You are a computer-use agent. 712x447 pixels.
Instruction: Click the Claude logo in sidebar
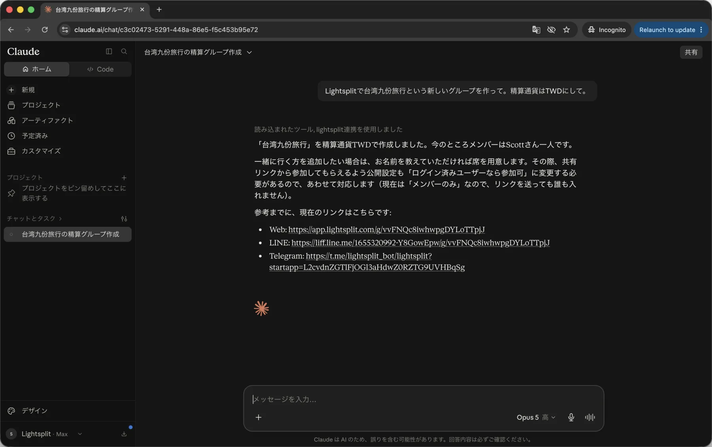tap(23, 51)
